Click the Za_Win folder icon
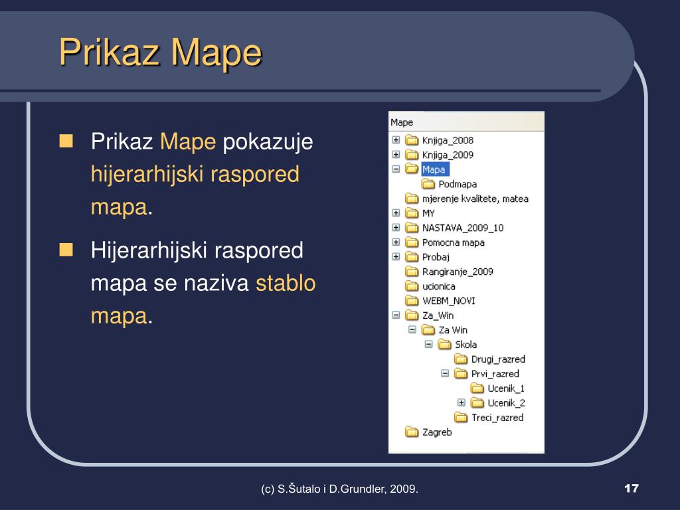680x510 pixels. coord(412,315)
